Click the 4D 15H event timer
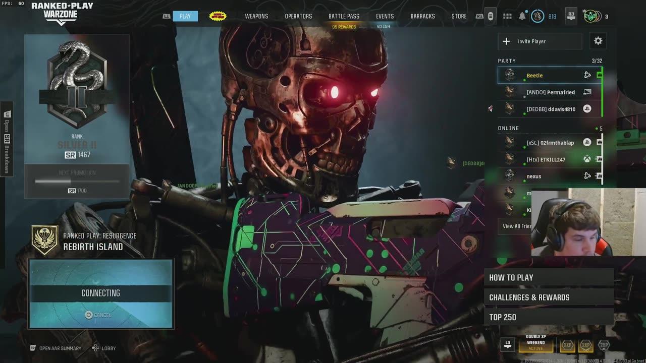 click(x=383, y=27)
